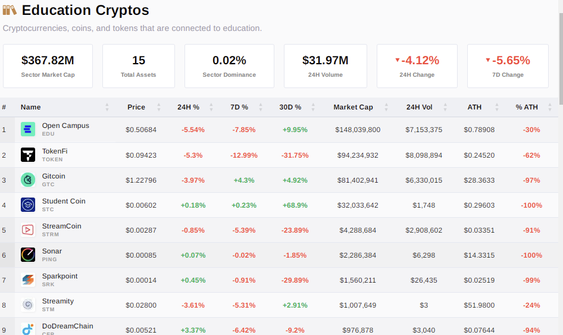This screenshot has height=335, width=563.
Task: Click Sparkpoint 30D change -29.89%
Action: [295, 280]
